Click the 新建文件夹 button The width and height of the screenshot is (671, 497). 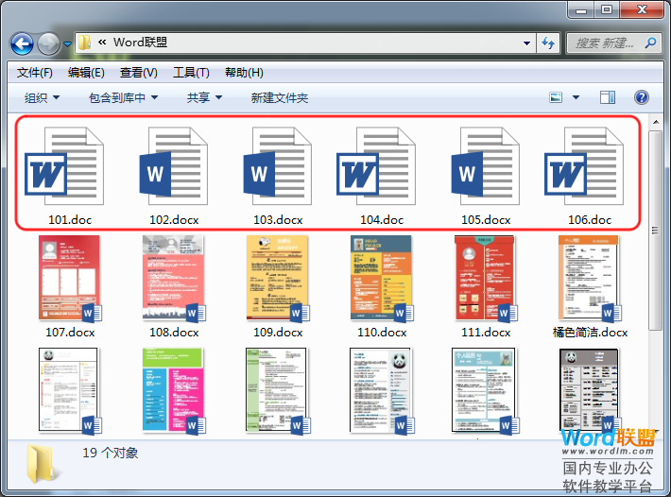(280, 98)
